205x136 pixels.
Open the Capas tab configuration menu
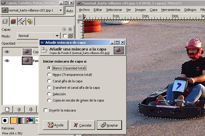(x=64, y=30)
